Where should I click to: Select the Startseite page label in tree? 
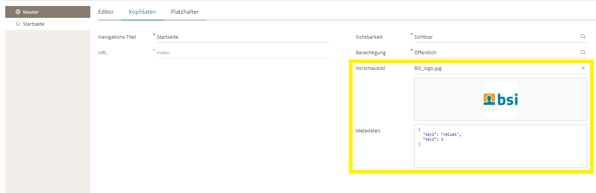tap(34, 24)
